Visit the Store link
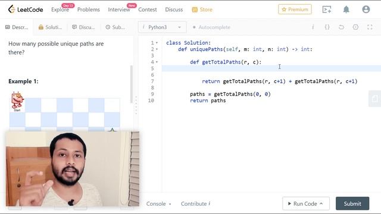The image size is (381, 214). pyautogui.click(x=202, y=10)
